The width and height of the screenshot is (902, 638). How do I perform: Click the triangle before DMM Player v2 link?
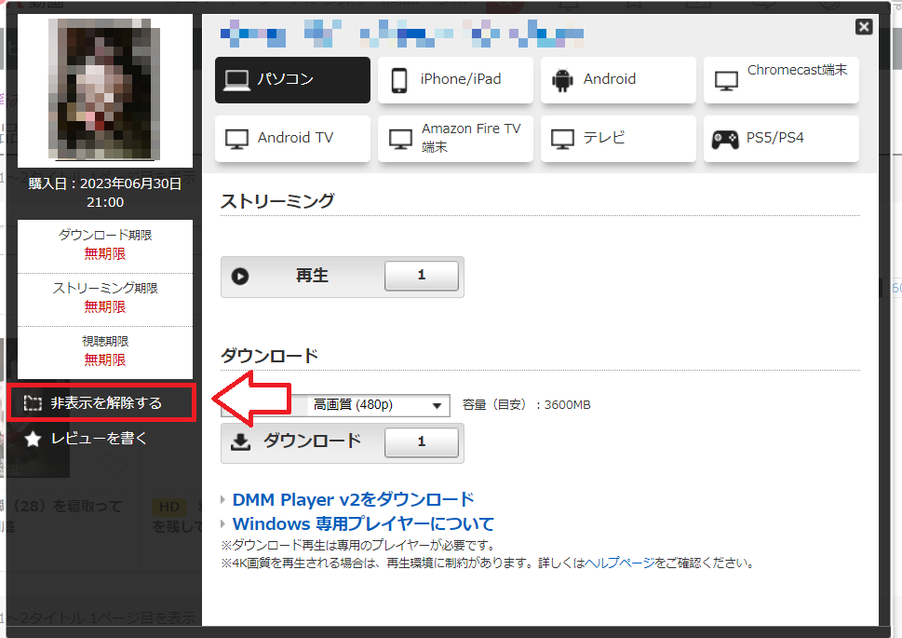point(223,500)
